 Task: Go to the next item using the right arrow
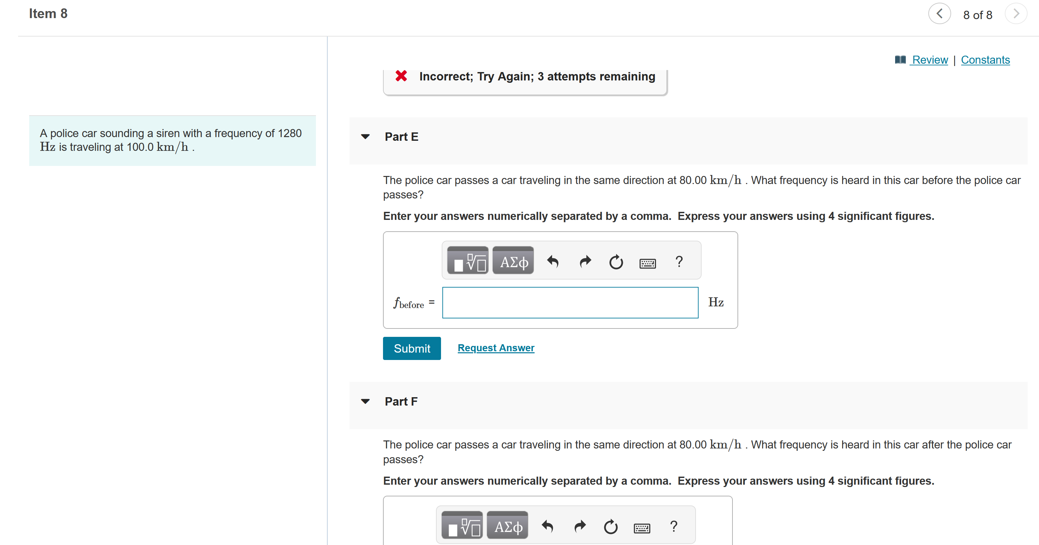(1017, 14)
